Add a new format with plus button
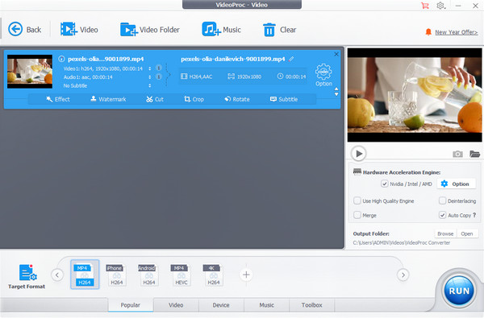The width and height of the screenshot is (484, 318). [246, 275]
